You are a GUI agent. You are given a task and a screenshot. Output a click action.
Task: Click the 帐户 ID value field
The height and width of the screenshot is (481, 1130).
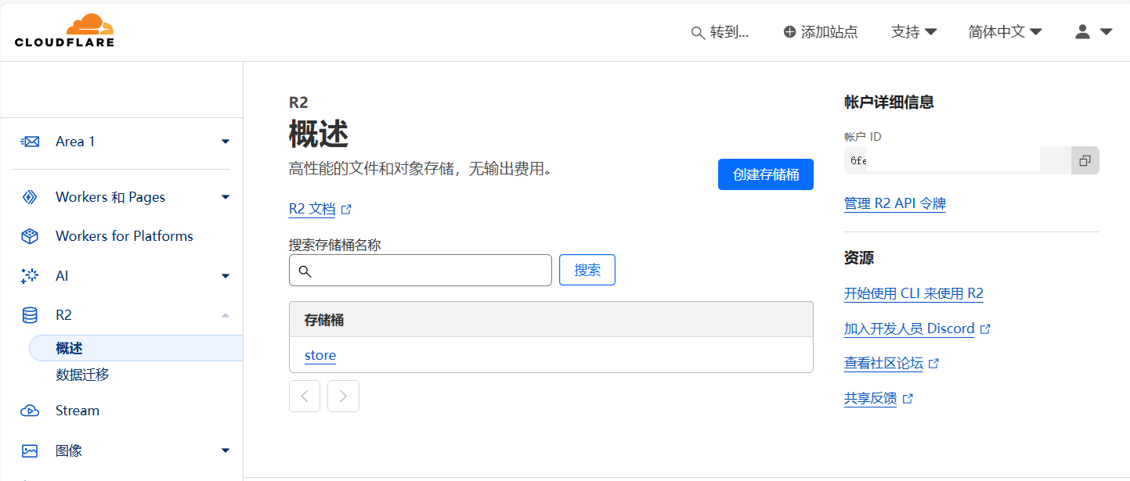click(x=958, y=160)
